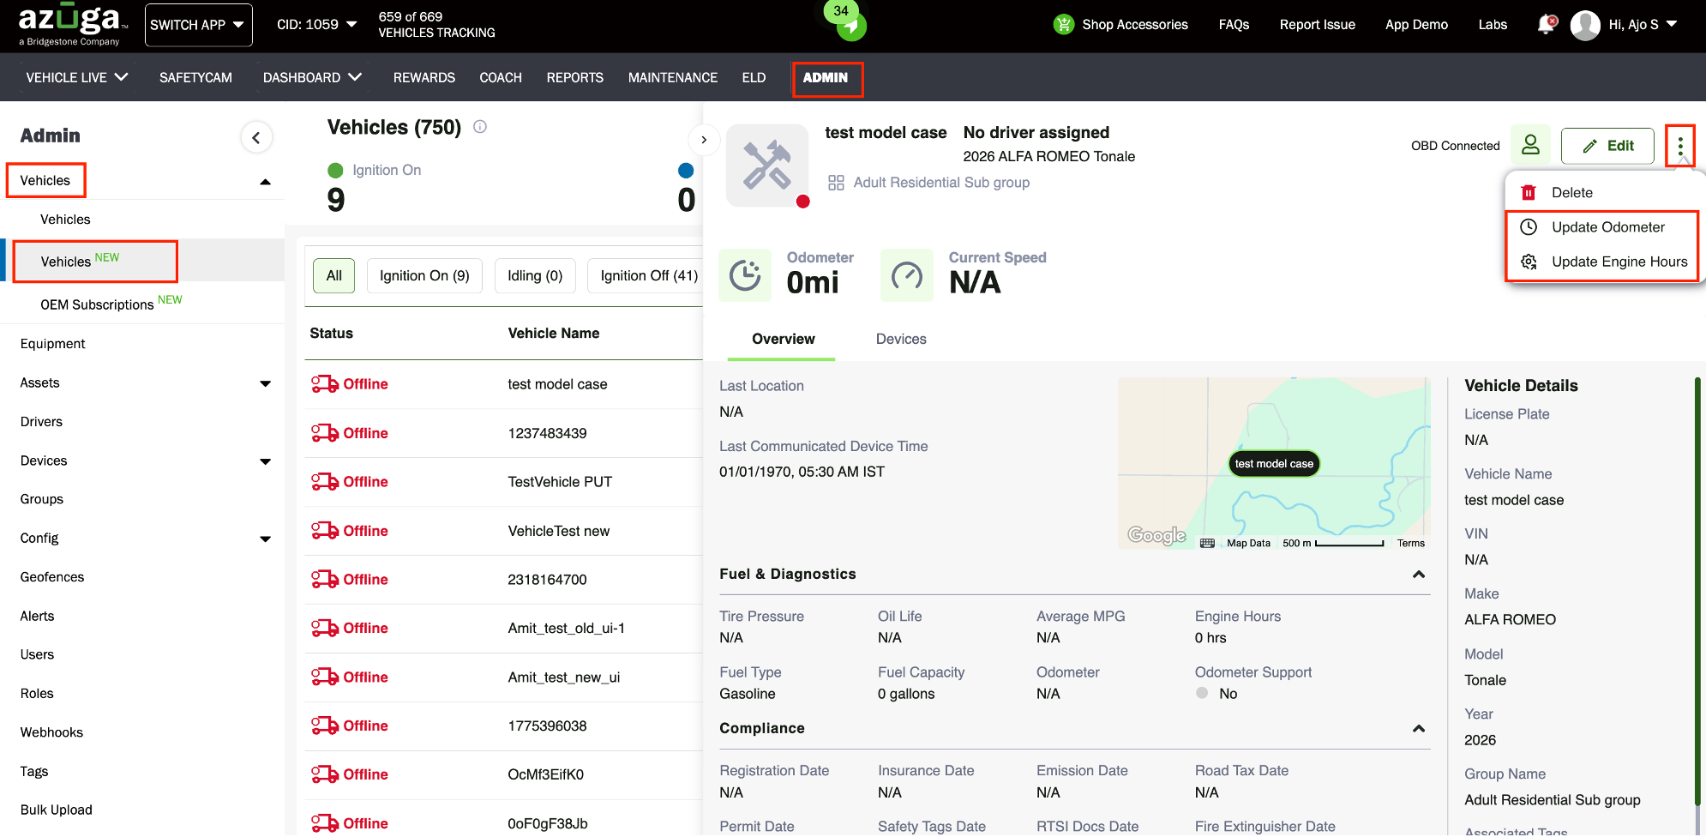Open the three-dot vehicle options menu
The width and height of the screenshot is (1706, 837).
pos(1680,146)
